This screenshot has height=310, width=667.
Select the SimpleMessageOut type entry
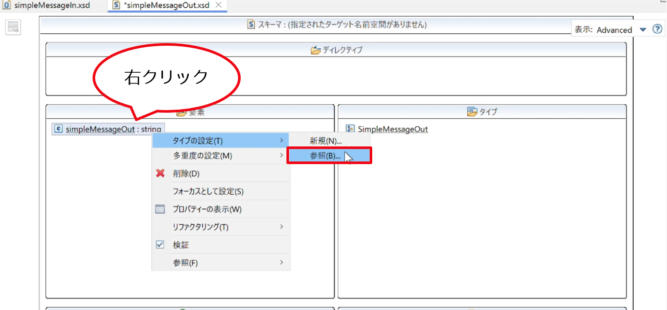tap(393, 129)
